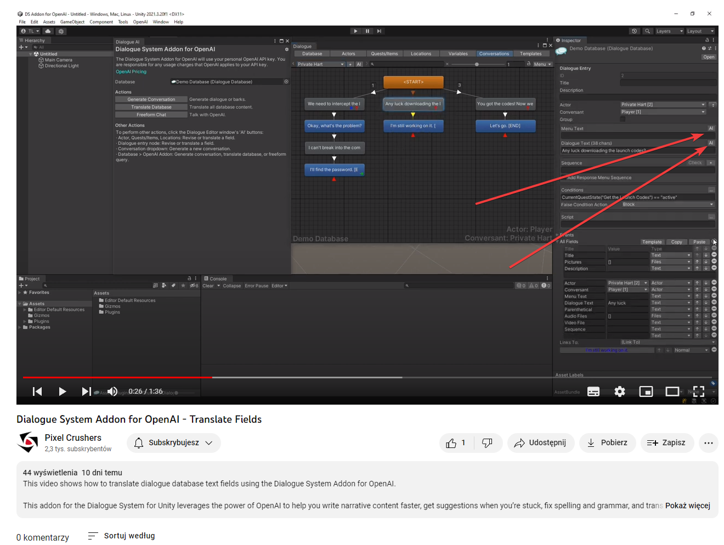Open the False Condition Action Block dropdown
The image size is (724, 545).
coord(668,205)
